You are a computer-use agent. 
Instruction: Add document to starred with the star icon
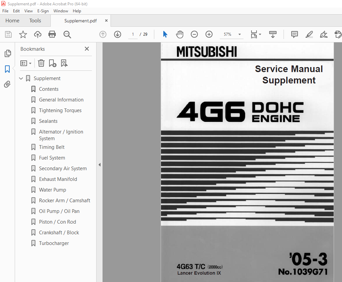(x=23, y=34)
